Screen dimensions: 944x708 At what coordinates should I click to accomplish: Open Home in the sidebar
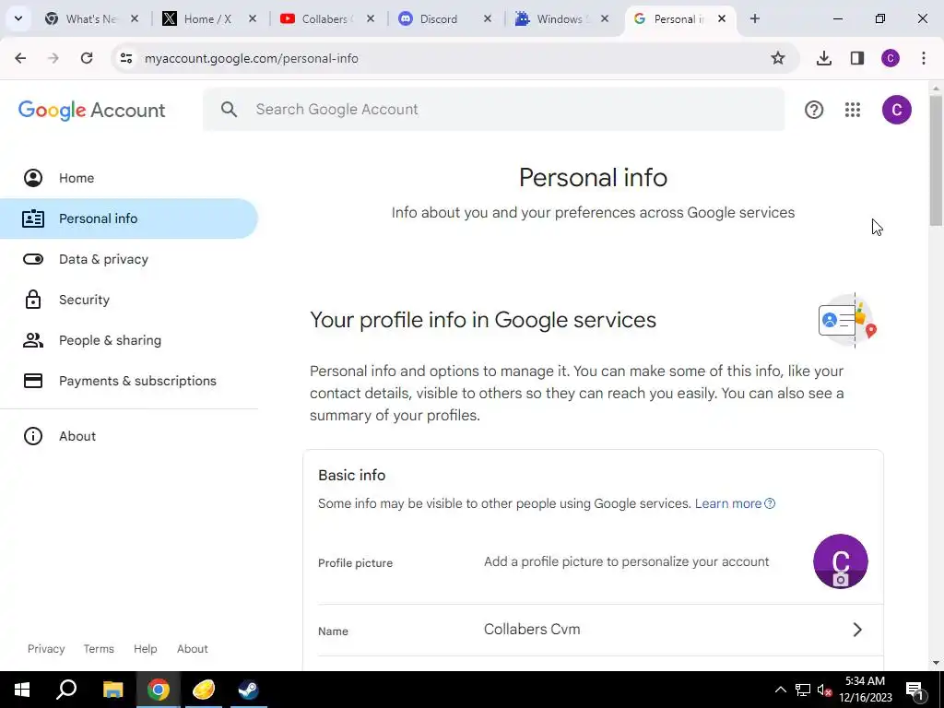click(129, 178)
